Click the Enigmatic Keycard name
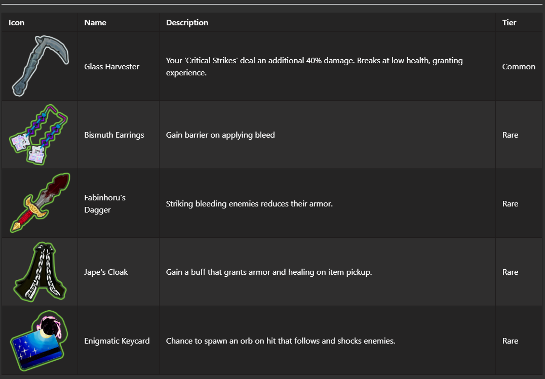This screenshot has height=379, width=545. [x=117, y=341]
